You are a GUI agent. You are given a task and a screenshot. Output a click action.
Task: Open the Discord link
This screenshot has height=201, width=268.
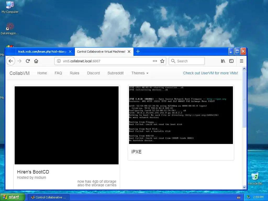click(x=93, y=73)
